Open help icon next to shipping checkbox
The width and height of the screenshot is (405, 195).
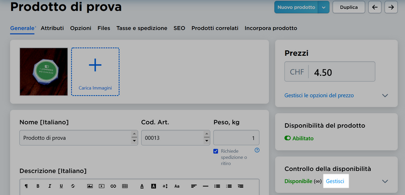point(257,150)
